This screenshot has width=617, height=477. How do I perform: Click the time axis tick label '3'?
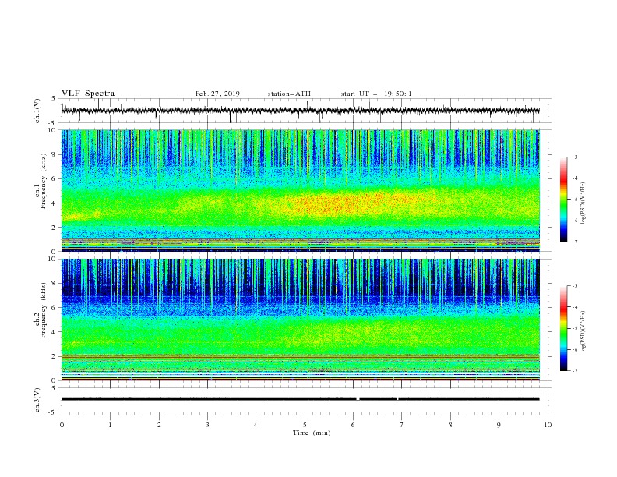207,425
